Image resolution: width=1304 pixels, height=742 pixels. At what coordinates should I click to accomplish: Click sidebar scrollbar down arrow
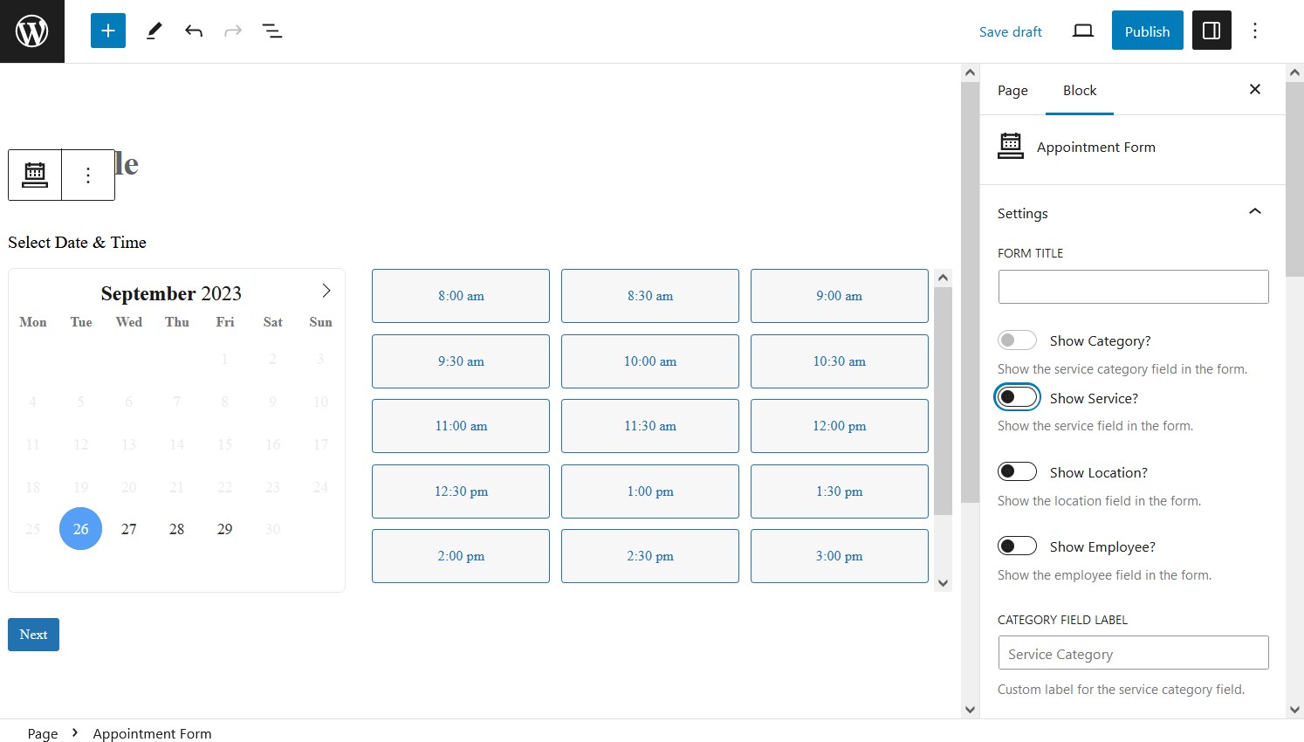click(x=1295, y=710)
